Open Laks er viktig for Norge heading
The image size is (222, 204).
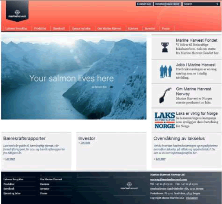(197, 113)
